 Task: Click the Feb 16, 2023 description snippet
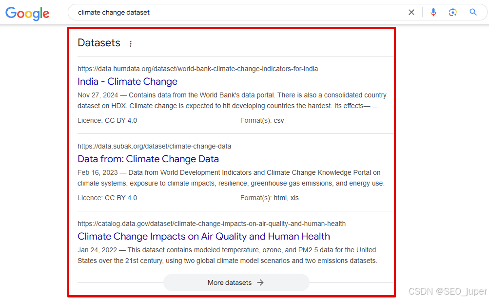pyautogui.click(x=231, y=178)
